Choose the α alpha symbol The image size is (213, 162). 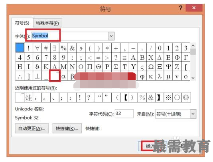(x=63, y=76)
